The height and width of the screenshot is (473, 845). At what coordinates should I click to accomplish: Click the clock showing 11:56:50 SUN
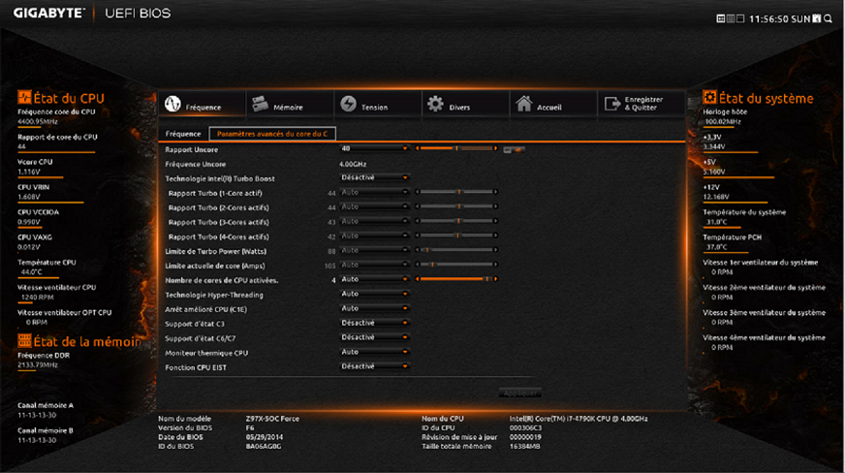pyautogui.click(x=780, y=18)
